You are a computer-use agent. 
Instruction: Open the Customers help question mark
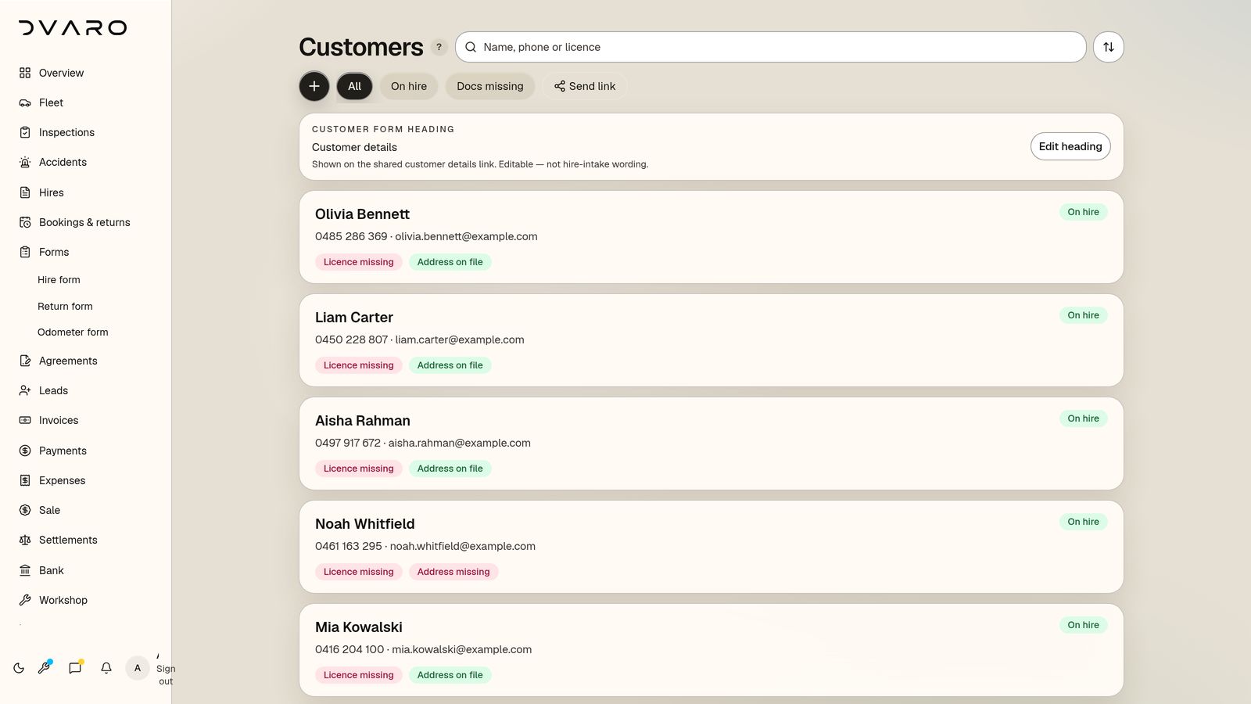click(439, 47)
